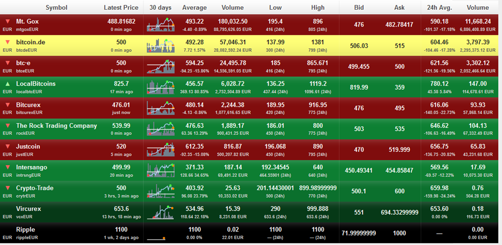Sort by the Ask column header
The image size is (502, 245).
click(399, 7)
